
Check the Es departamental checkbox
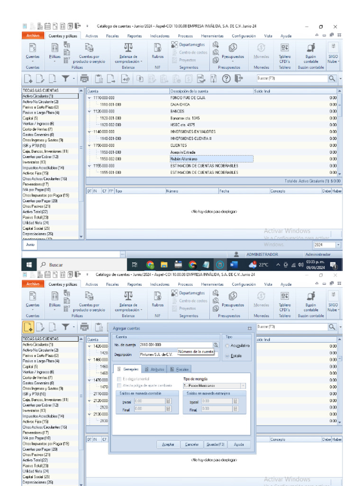coord(119,379)
